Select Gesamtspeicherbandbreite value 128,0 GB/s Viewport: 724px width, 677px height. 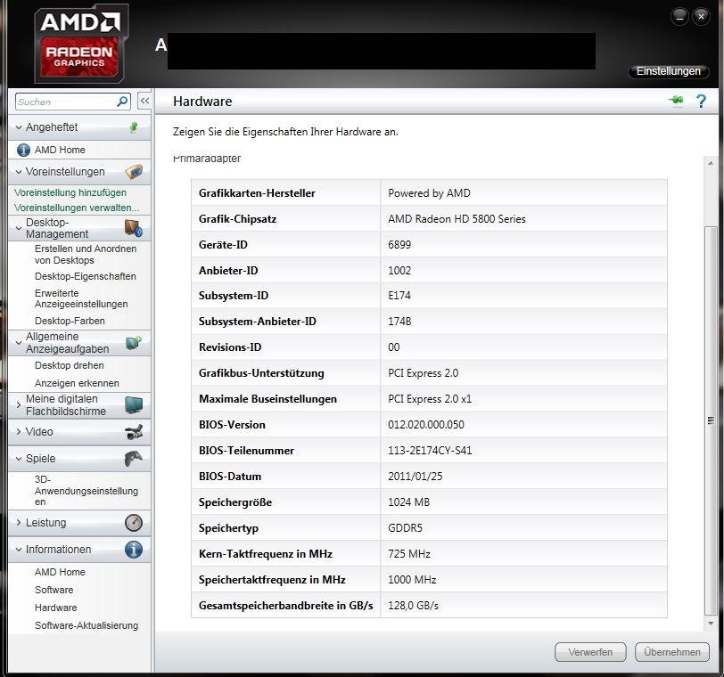tap(413, 606)
